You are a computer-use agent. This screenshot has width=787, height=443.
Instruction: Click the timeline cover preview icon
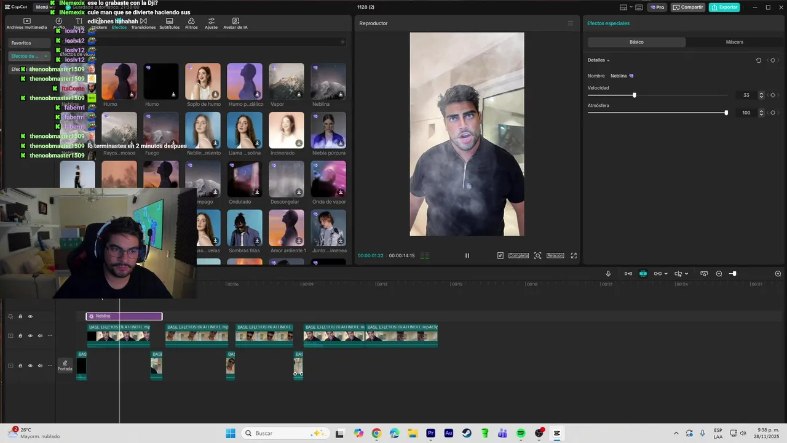pos(704,274)
